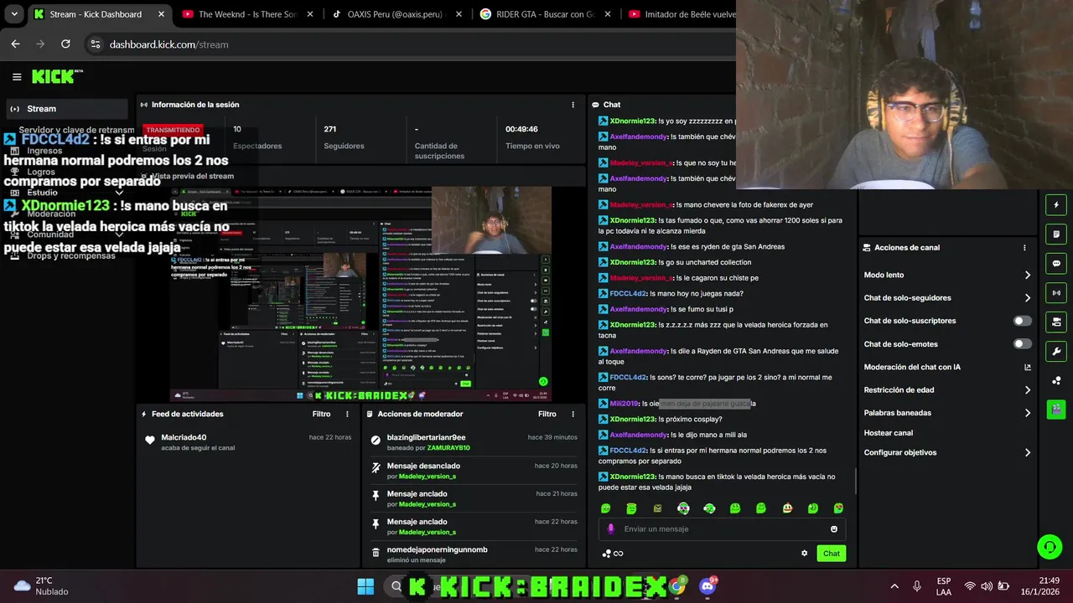Open Discord from the Windows taskbar
Viewport: 1073px width, 603px height.
(708, 586)
